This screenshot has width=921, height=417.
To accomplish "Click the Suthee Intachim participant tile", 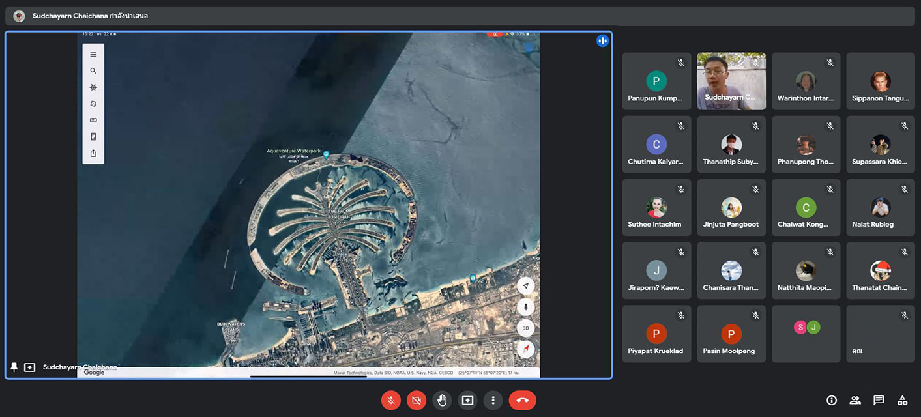I will (x=656, y=207).
